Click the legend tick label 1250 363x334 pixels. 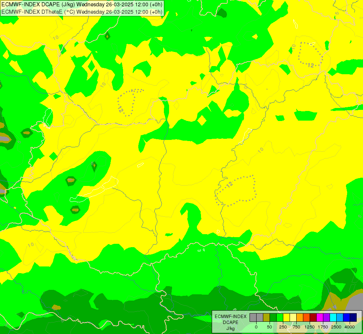point(310,327)
